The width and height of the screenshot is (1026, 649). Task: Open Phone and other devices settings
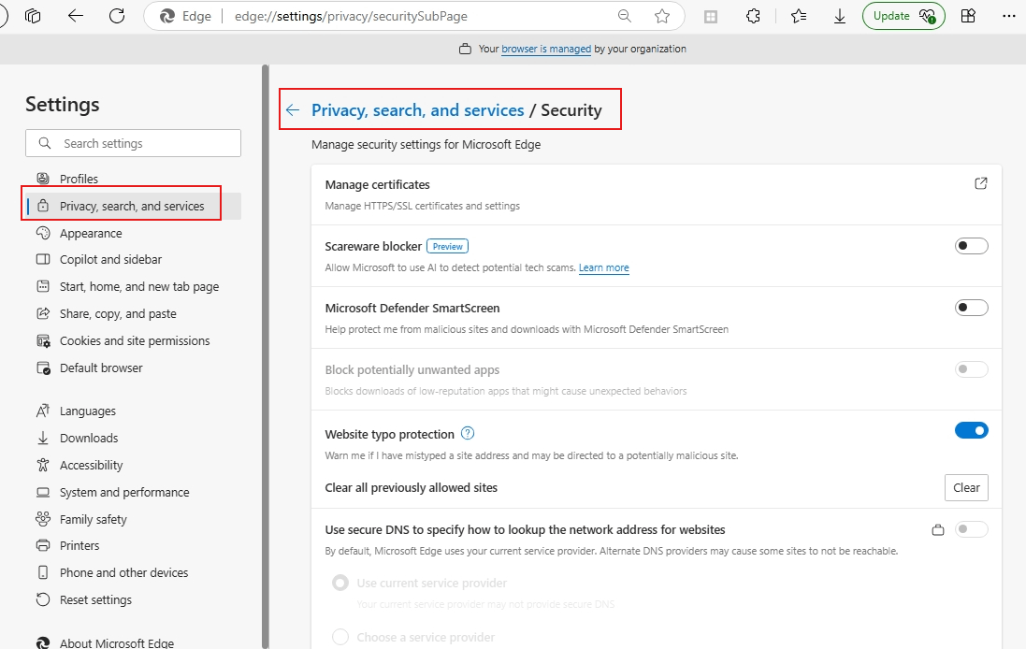(x=134, y=572)
